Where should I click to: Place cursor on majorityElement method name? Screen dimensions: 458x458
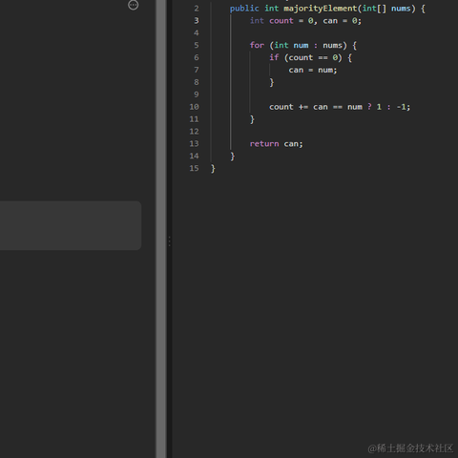click(x=321, y=9)
